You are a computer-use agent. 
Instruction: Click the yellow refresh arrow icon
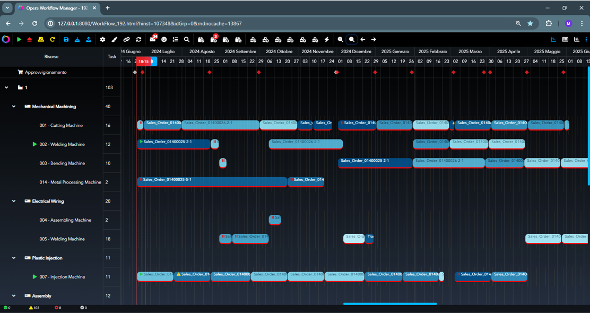tap(53, 40)
